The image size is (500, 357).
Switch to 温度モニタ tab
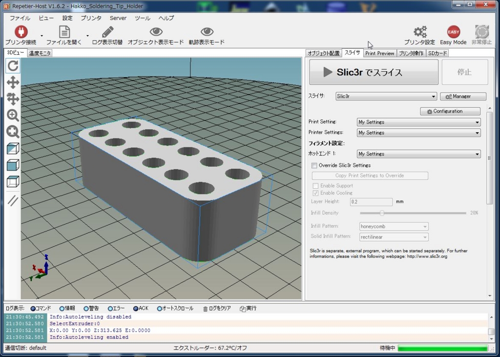40,53
